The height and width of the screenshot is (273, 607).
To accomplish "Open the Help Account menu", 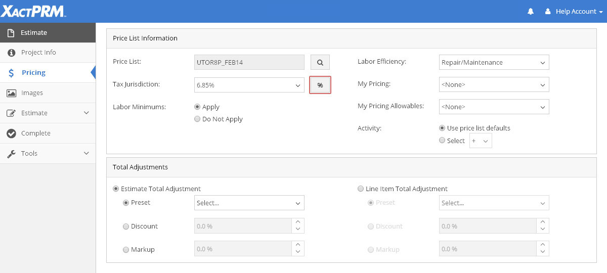I will point(575,12).
